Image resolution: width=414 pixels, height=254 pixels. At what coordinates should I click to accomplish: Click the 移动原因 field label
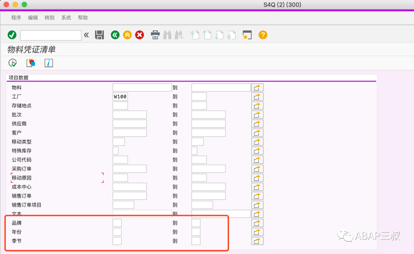[21, 178]
